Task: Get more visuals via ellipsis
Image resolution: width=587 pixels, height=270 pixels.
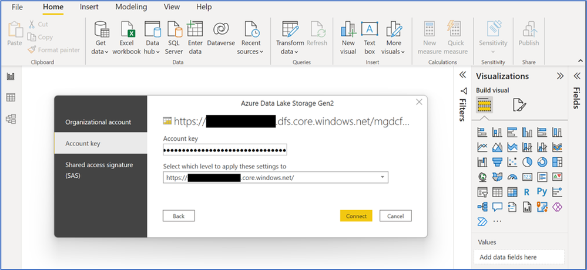Action: click(497, 221)
